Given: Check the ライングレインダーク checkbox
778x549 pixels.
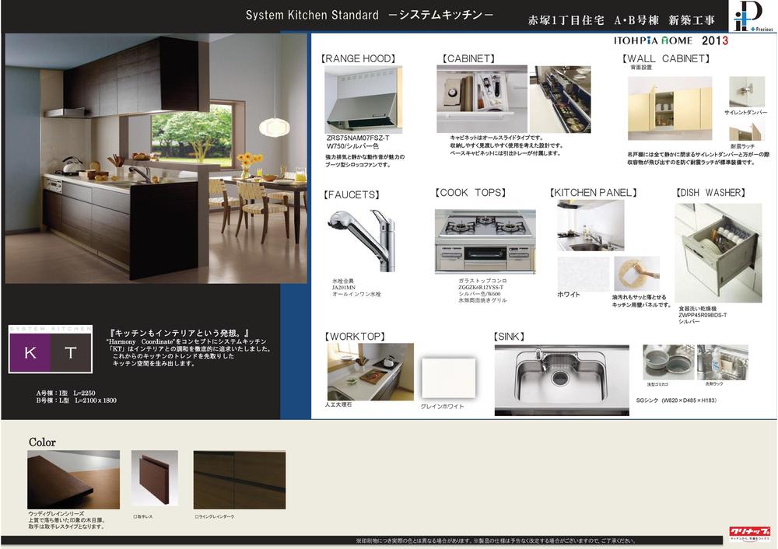Looking at the screenshot, I should (x=197, y=516).
